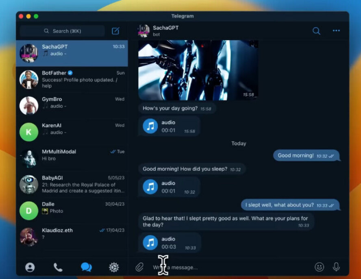Screen dimensions: 361x279
Task: Open the emoji picker smiley icon
Action: pos(319,267)
